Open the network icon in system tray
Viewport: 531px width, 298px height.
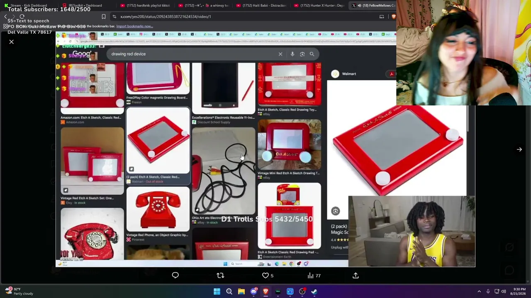pyautogui.click(x=497, y=291)
